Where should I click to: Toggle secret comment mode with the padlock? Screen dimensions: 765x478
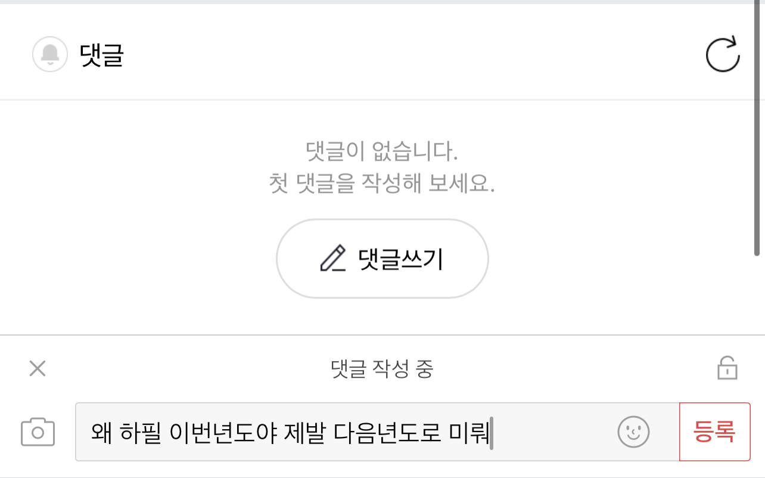(x=727, y=369)
